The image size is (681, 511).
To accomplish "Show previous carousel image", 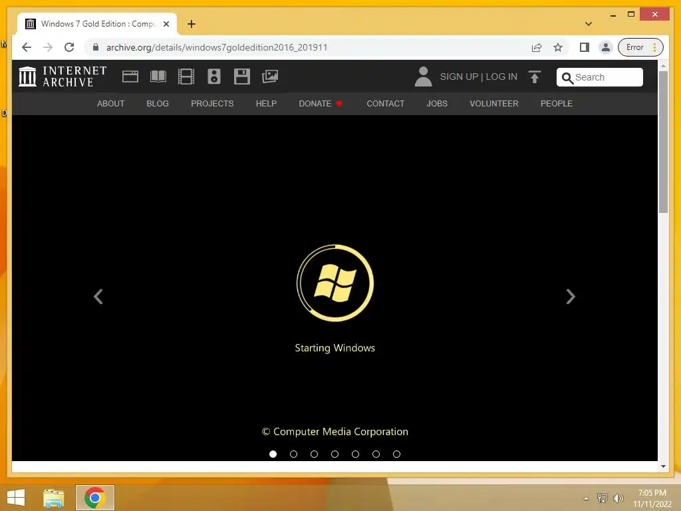I will pos(98,297).
